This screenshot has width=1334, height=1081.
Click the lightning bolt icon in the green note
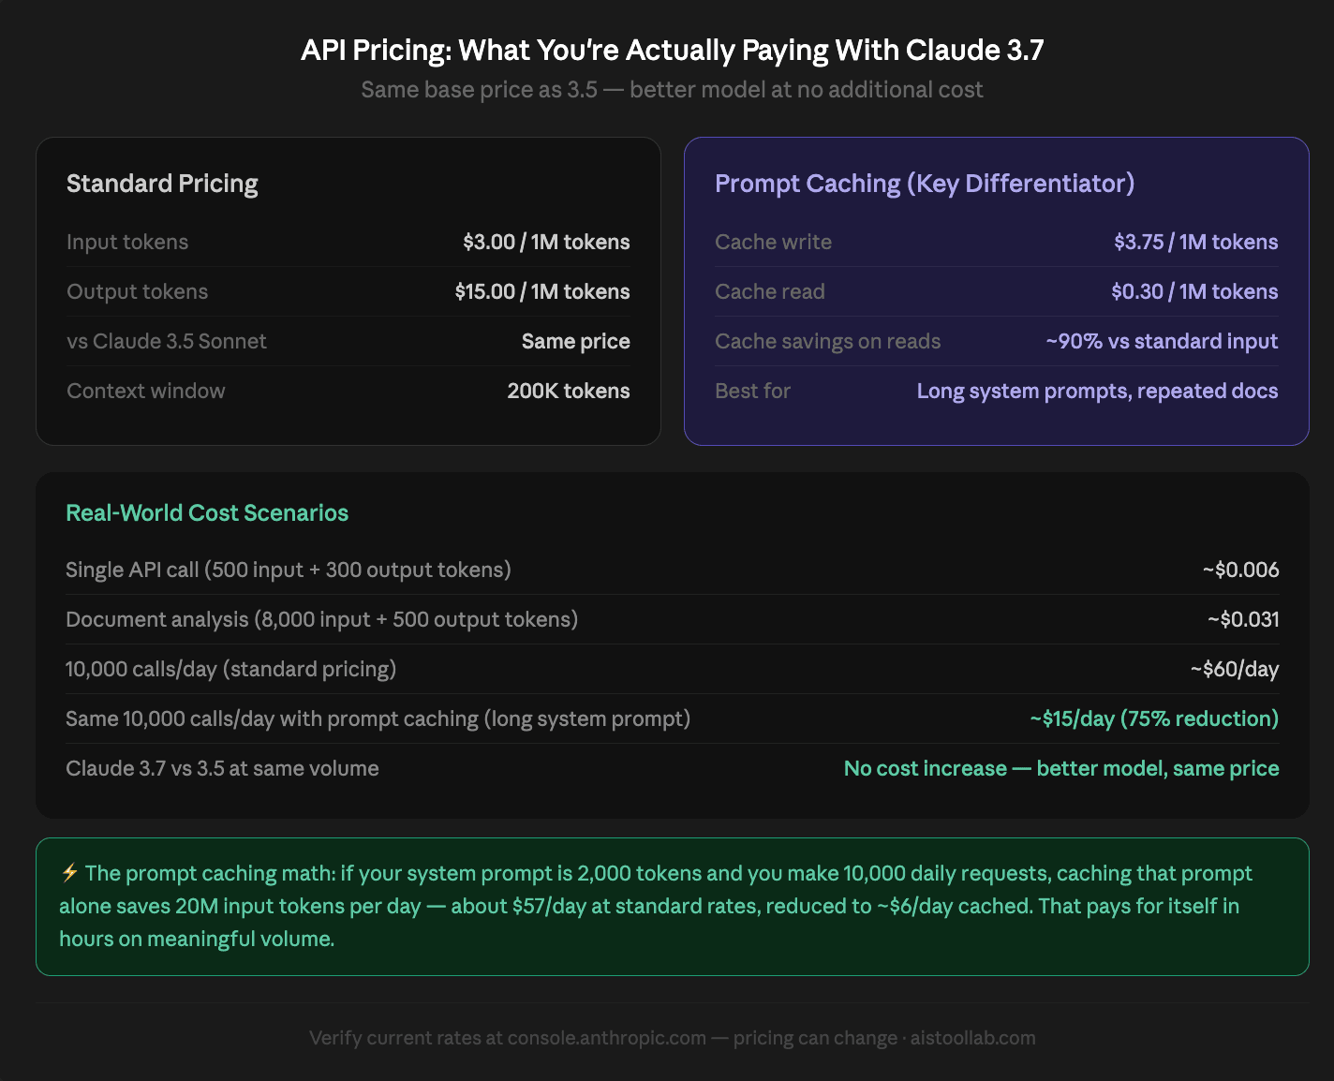click(69, 873)
